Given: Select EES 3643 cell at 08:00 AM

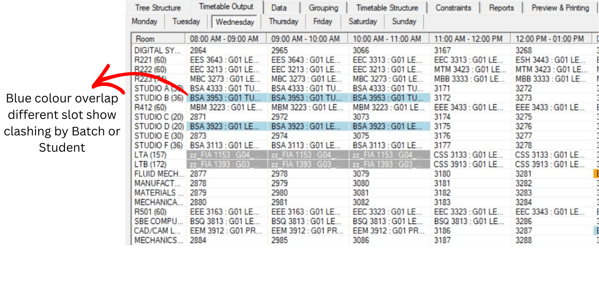Looking at the screenshot, I should [227, 60].
